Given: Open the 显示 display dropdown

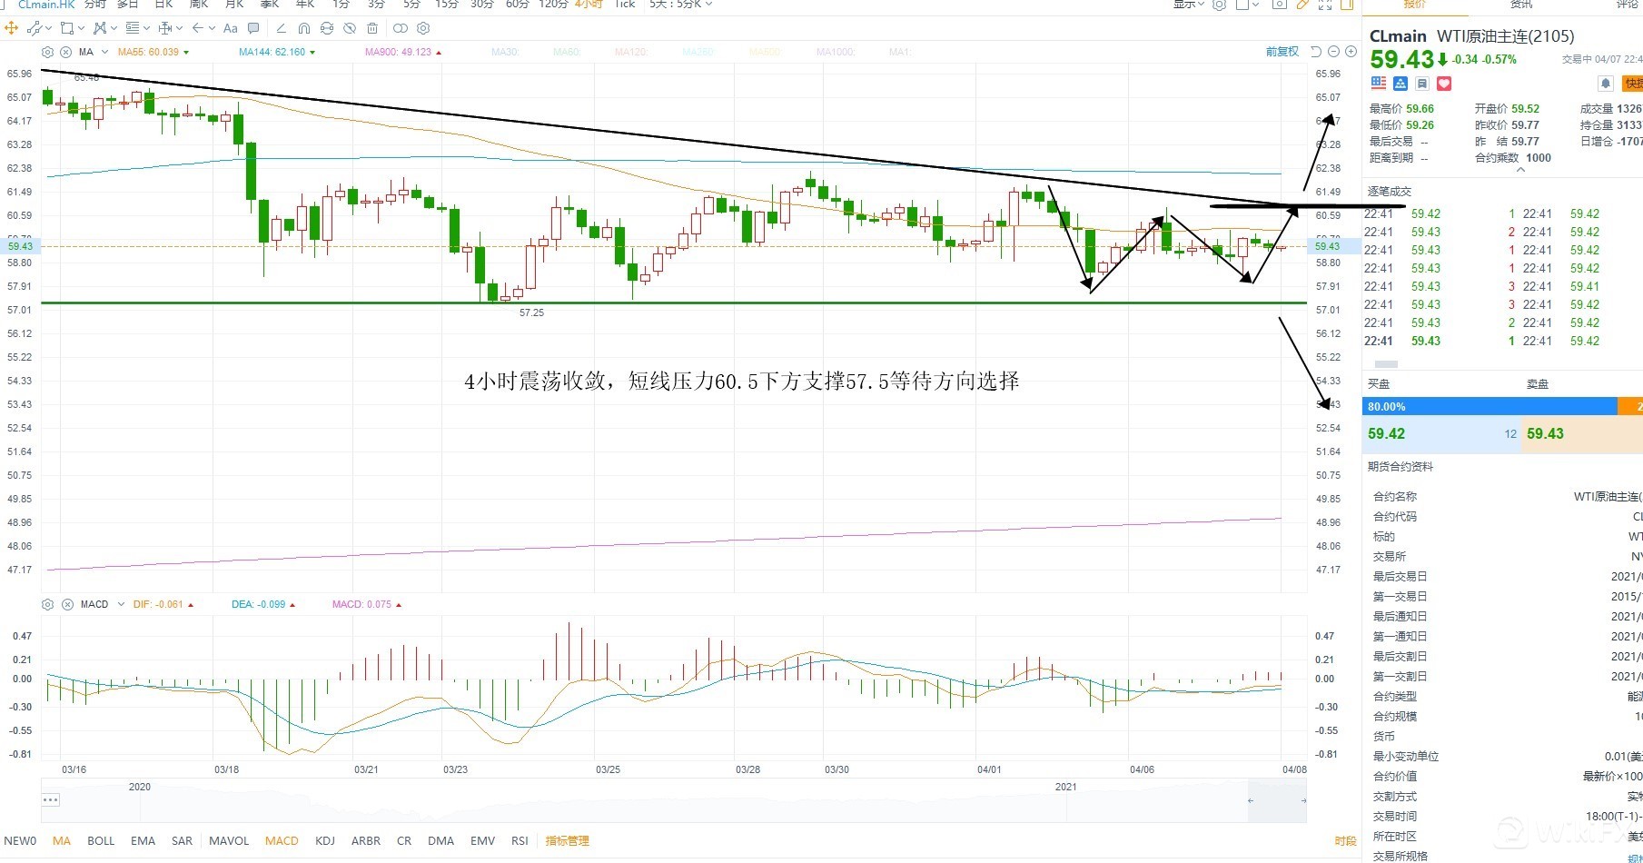Looking at the screenshot, I should click(1188, 5).
